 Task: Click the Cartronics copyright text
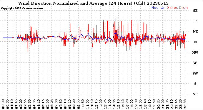[22, 8]
